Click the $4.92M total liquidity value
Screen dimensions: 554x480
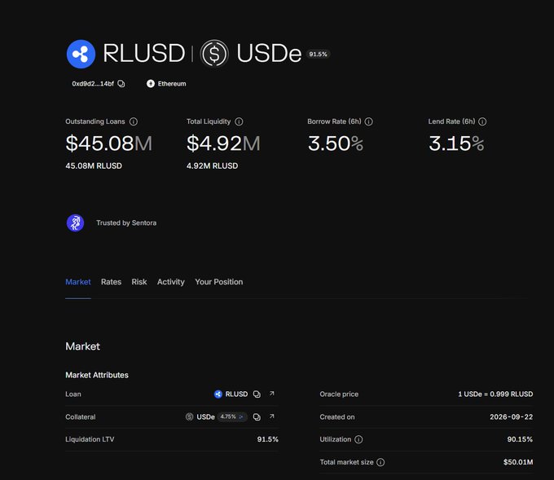(223, 143)
